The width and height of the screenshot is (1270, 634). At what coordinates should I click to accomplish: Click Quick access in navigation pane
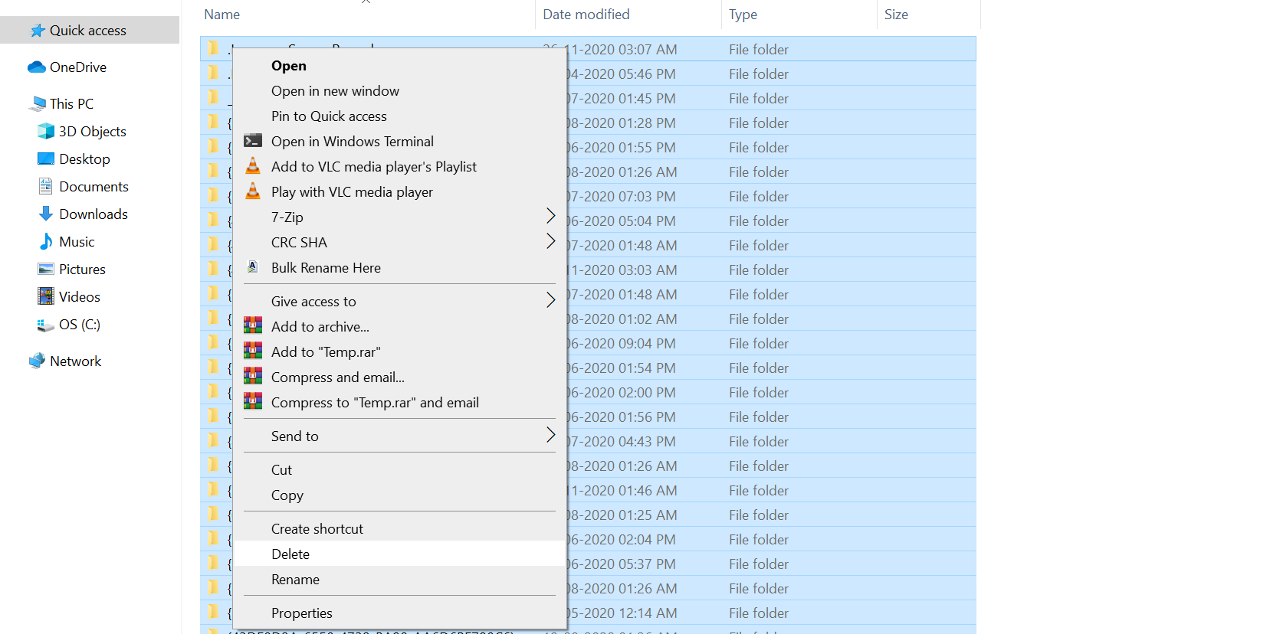[87, 31]
